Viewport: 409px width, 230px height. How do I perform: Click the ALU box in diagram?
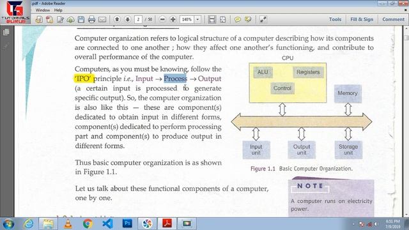[x=263, y=72]
